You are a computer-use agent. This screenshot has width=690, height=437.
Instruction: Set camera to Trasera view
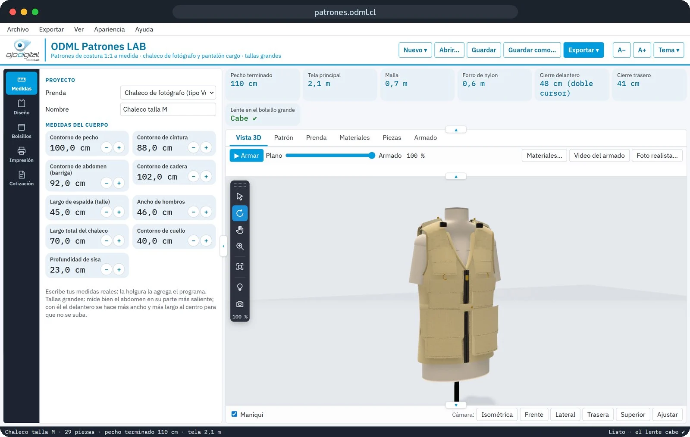[598, 415]
